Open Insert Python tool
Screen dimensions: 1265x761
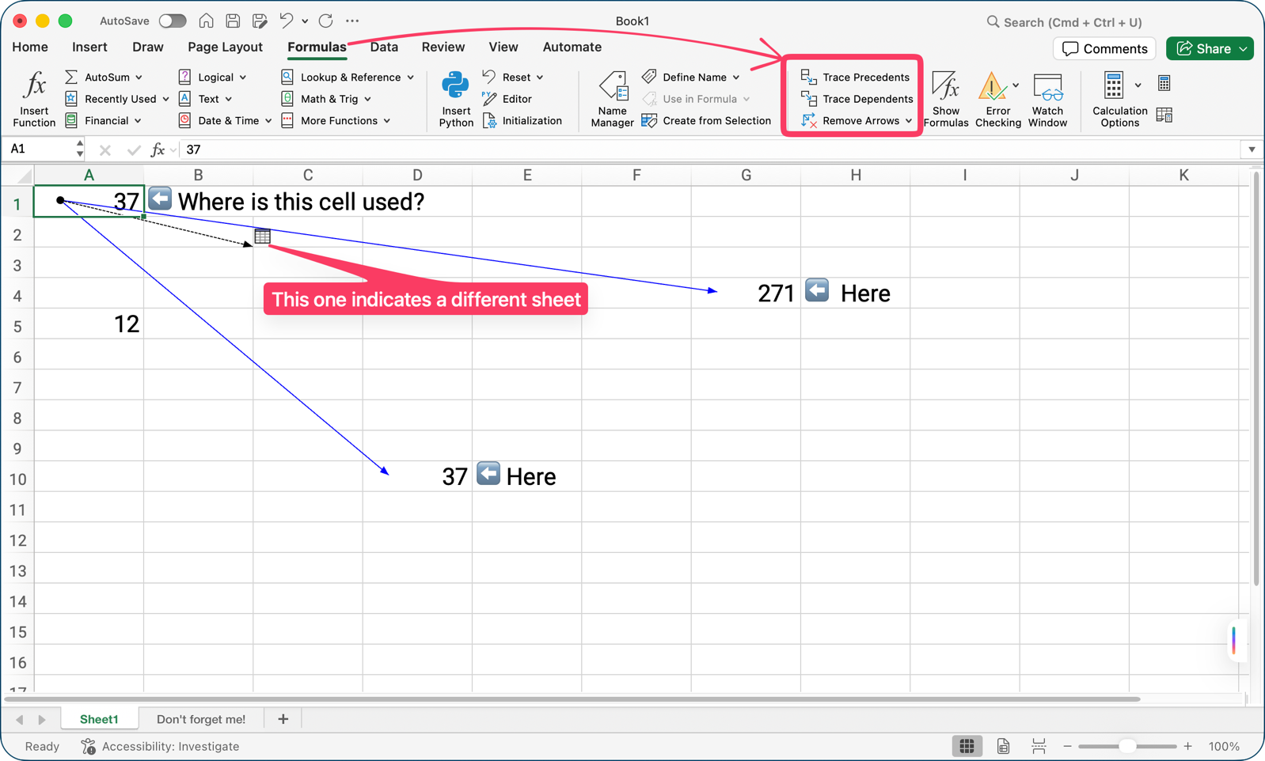click(456, 99)
